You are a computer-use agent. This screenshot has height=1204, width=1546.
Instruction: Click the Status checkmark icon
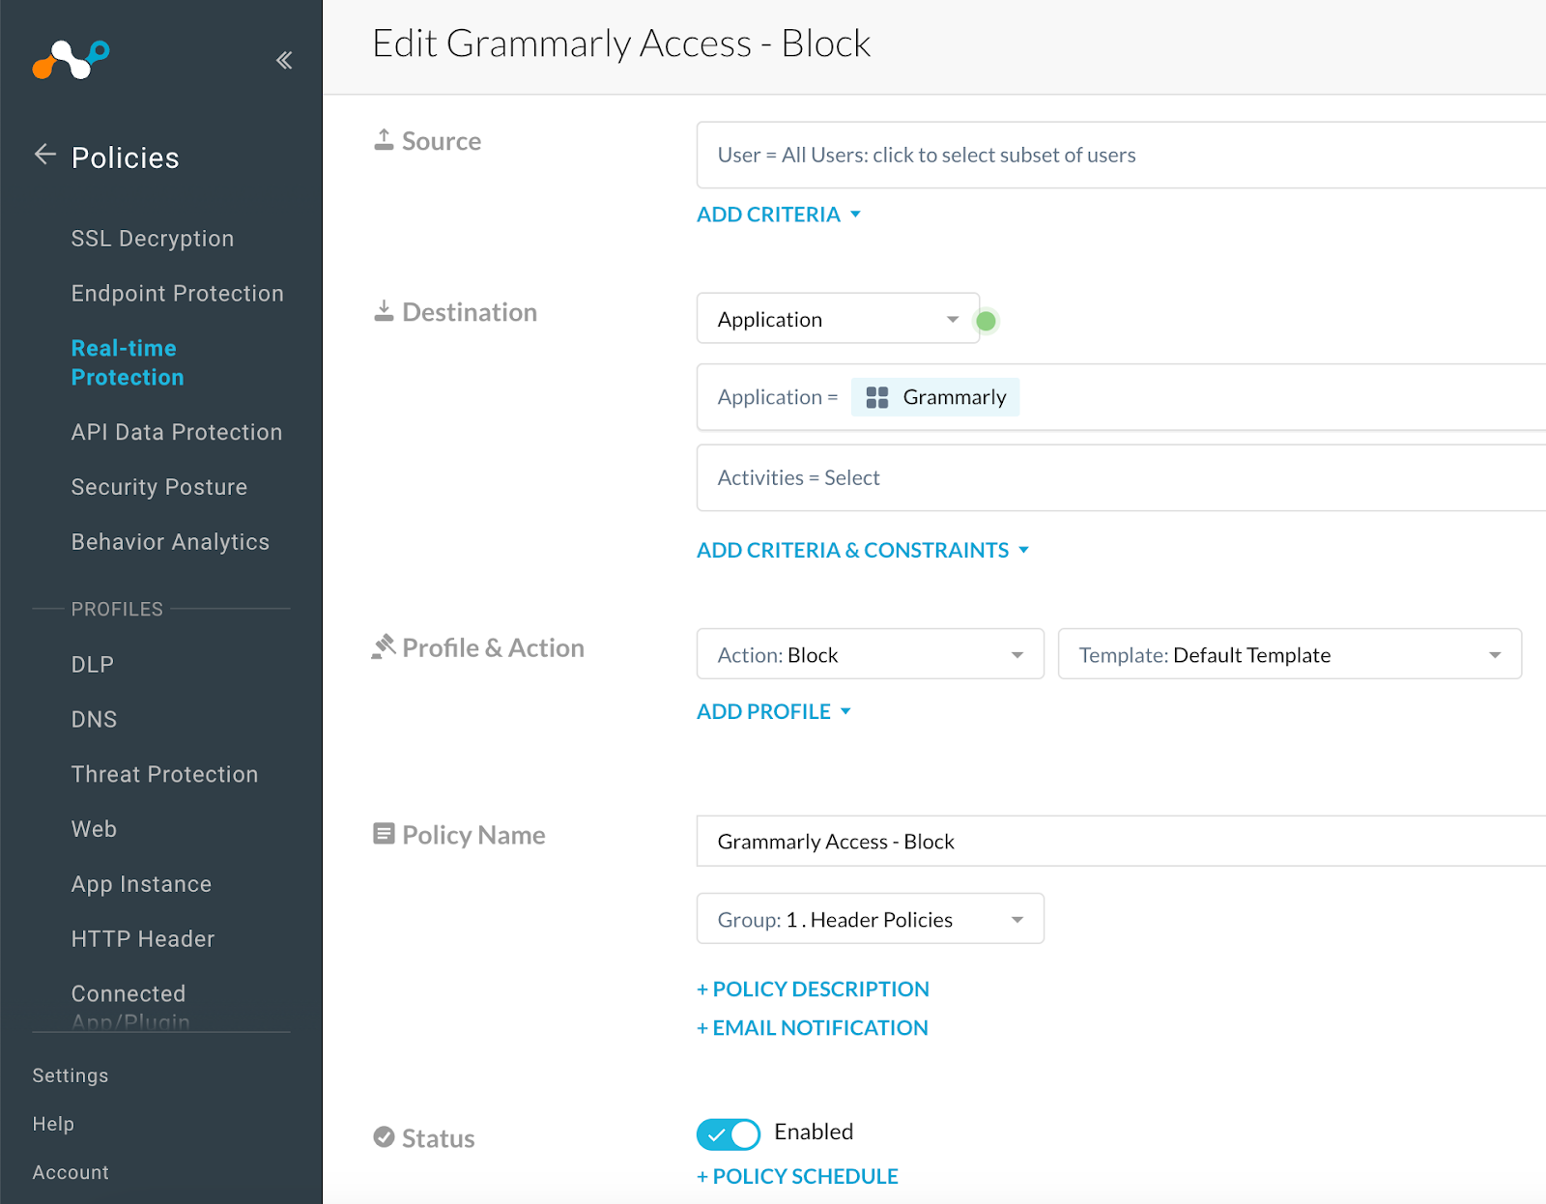pos(384,1137)
